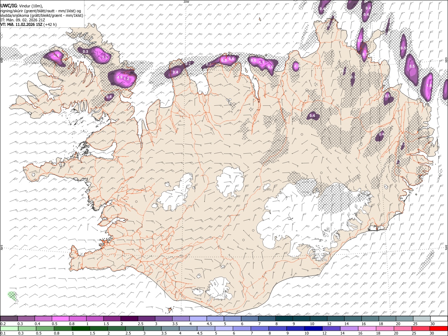Click the lower legend green swatch at 0.5

pos(45,328)
